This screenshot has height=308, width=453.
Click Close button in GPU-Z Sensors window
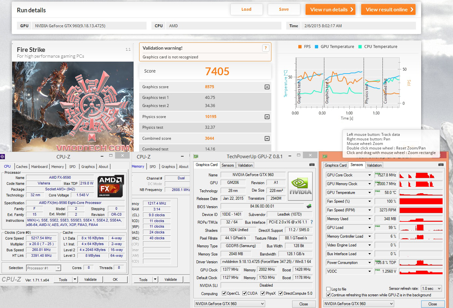tap(433, 304)
